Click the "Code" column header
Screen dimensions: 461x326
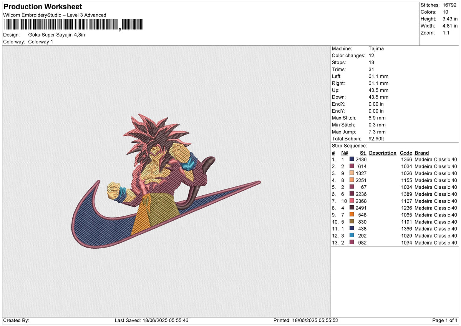point(406,153)
